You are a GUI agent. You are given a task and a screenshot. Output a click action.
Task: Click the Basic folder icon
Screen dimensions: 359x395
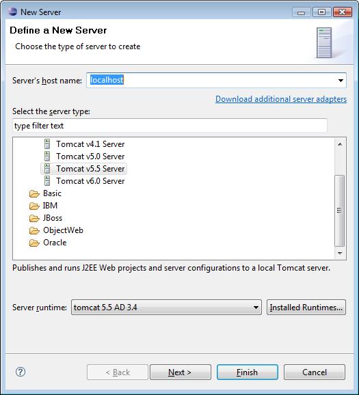coord(34,193)
